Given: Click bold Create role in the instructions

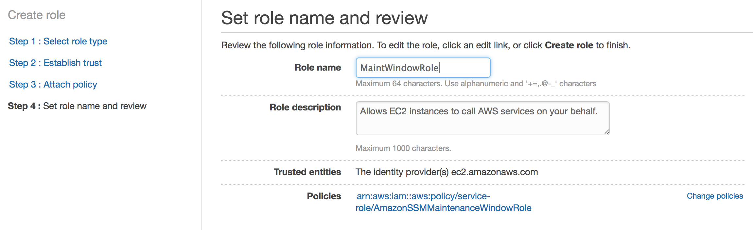Looking at the screenshot, I should tap(569, 45).
